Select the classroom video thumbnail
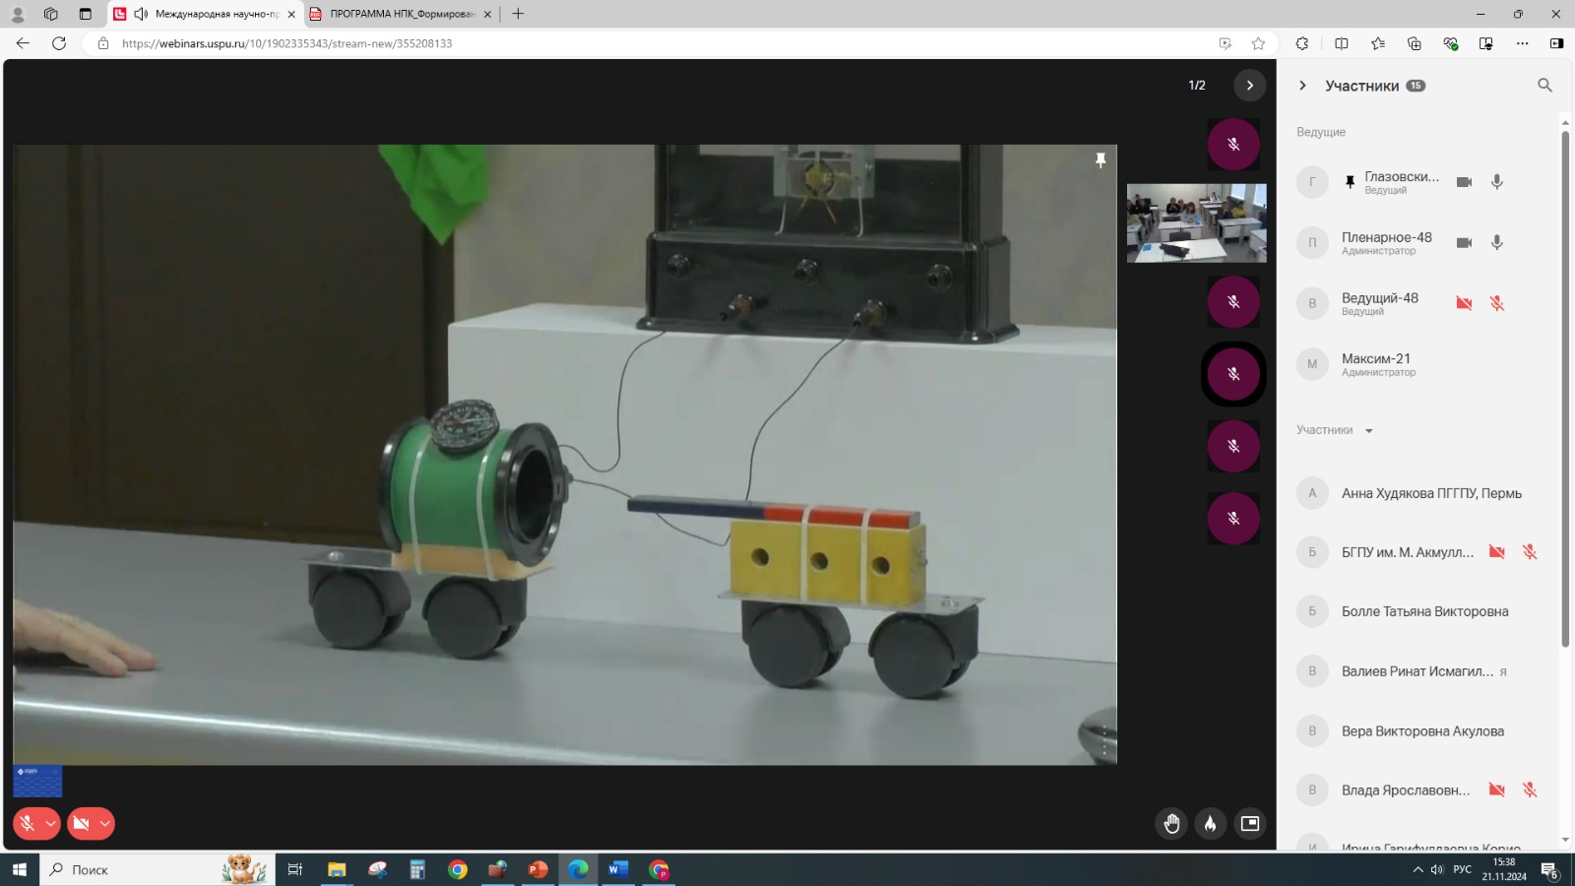Viewport: 1575px width, 886px height. click(1196, 223)
